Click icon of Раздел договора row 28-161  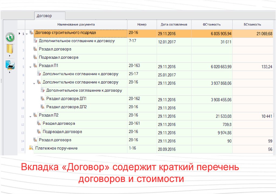pos(39,123)
